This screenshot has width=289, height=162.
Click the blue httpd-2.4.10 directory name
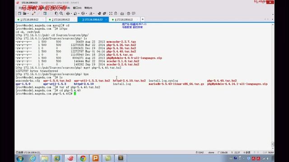[x=84, y=84]
